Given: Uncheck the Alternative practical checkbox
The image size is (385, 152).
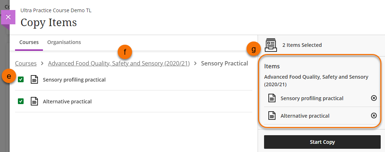Looking at the screenshot, I should pyautogui.click(x=21, y=102).
